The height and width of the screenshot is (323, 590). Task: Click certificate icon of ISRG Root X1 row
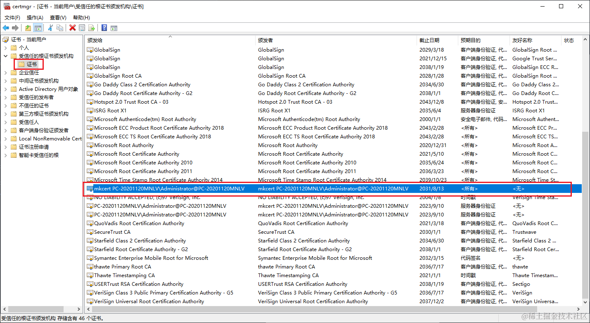pos(90,111)
